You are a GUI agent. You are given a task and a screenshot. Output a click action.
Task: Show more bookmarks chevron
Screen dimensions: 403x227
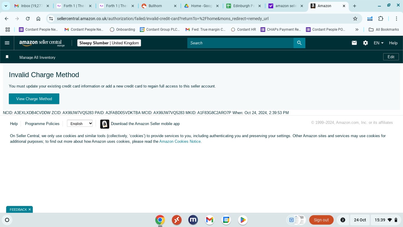(357, 30)
